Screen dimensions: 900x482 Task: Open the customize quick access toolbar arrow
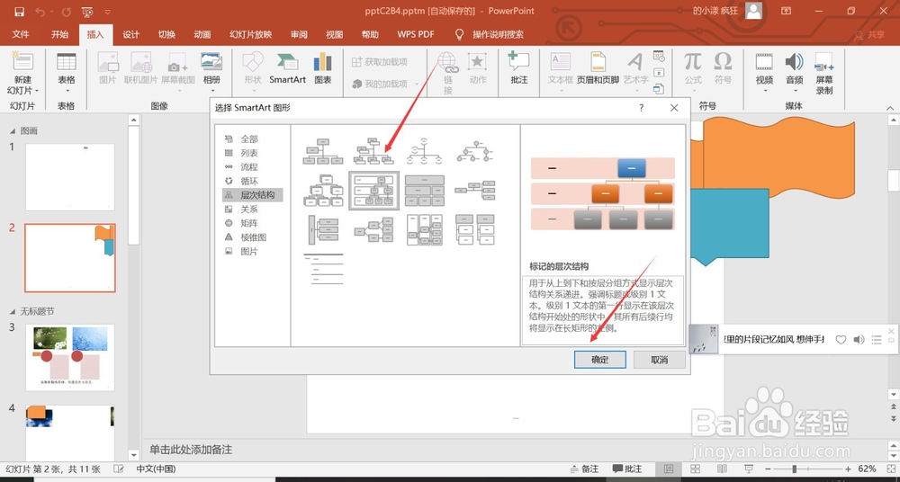[108, 12]
